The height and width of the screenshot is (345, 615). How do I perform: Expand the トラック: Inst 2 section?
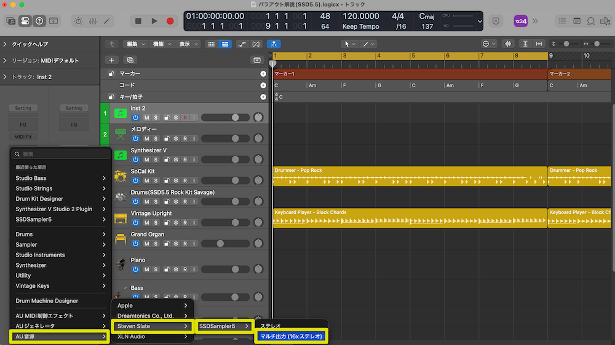(x=5, y=77)
